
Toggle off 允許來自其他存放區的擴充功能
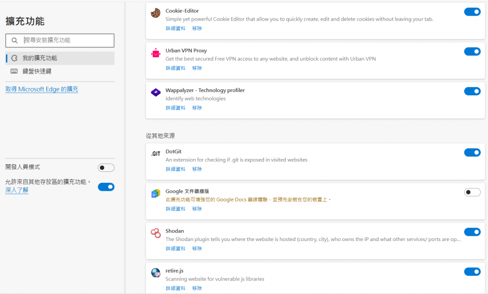[106, 187]
